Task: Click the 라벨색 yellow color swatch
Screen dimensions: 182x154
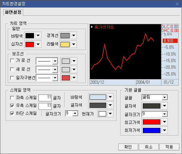Action: tap(65, 44)
